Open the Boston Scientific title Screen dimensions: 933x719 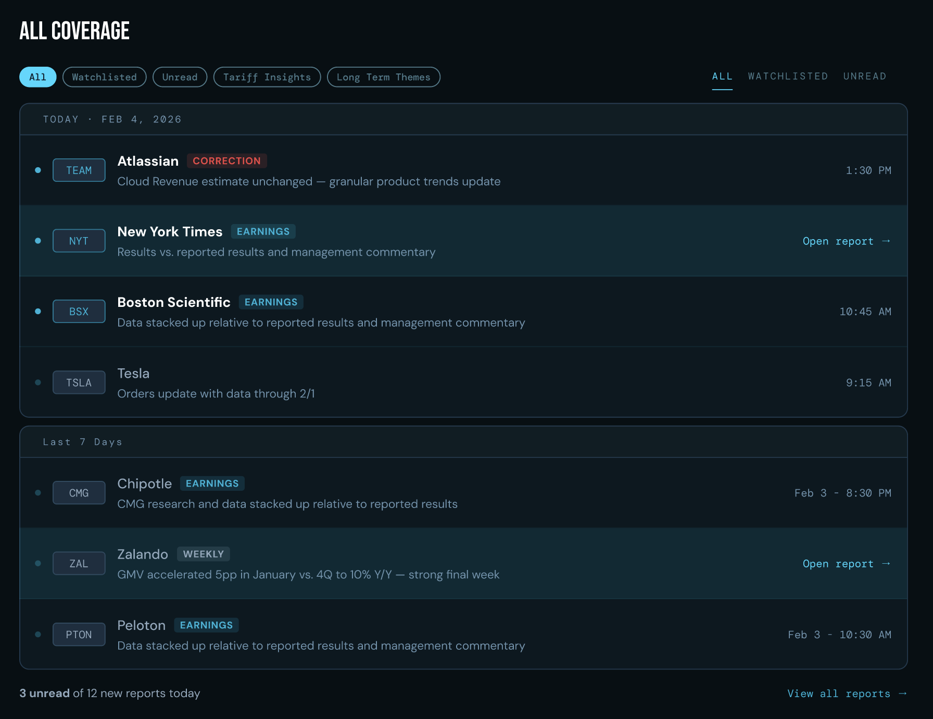[x=174, y=302]
